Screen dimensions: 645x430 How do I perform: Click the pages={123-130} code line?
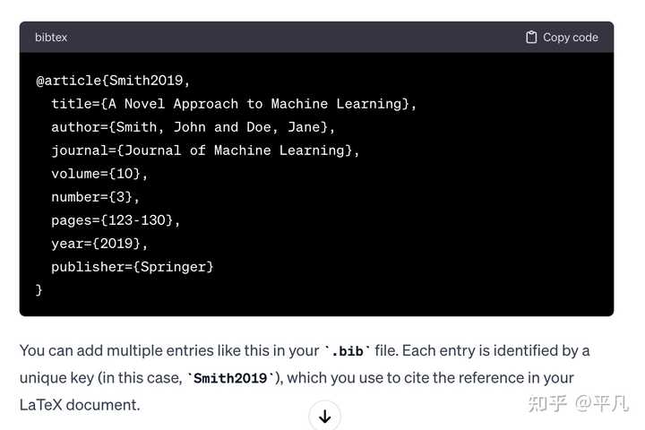(116, 220)
